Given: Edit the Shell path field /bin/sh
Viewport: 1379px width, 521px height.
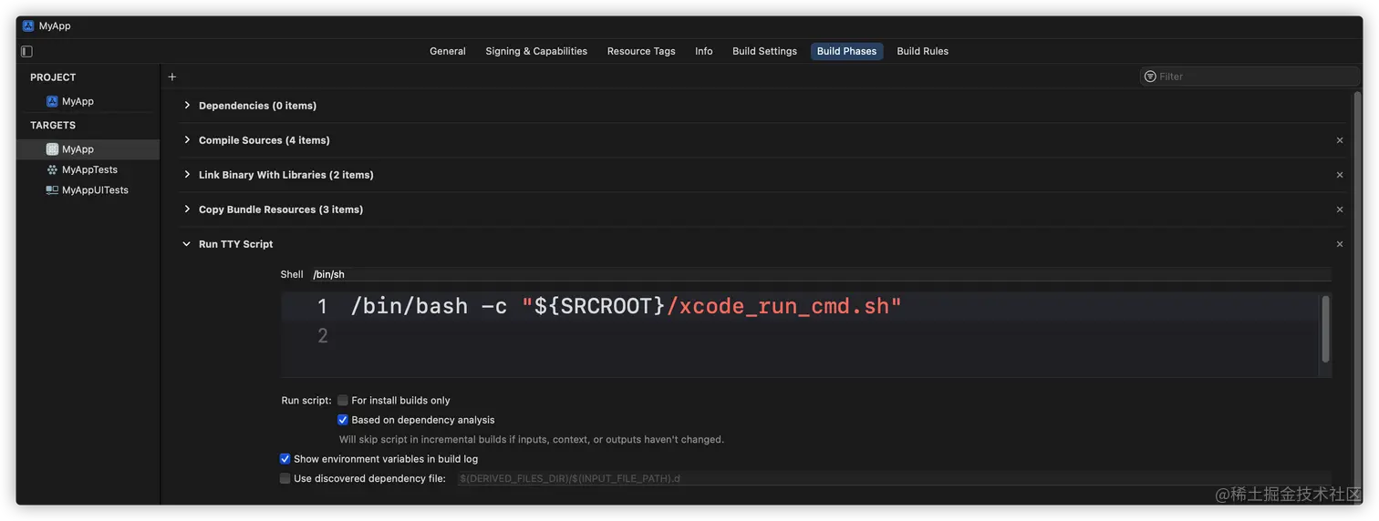Looking at the screenshot, I should click(x=820, y=274).
